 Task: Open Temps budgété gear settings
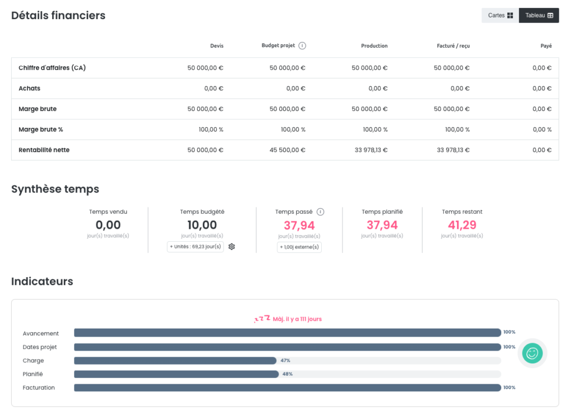pyautogui.click(x=232, y=247)
